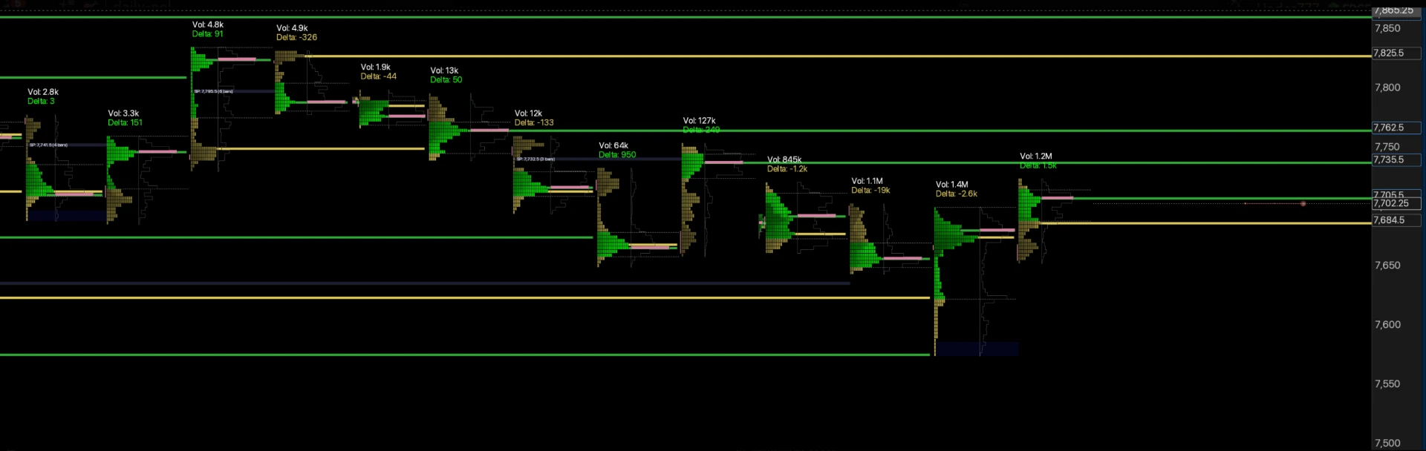Click the 7,850 axis price label

click(x=1387, y=28)
